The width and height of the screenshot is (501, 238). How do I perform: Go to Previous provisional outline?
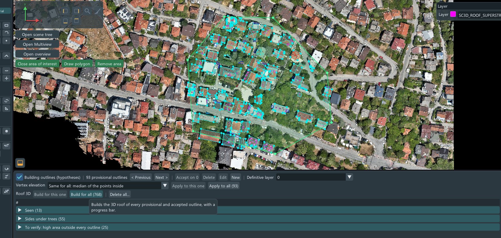141,177
